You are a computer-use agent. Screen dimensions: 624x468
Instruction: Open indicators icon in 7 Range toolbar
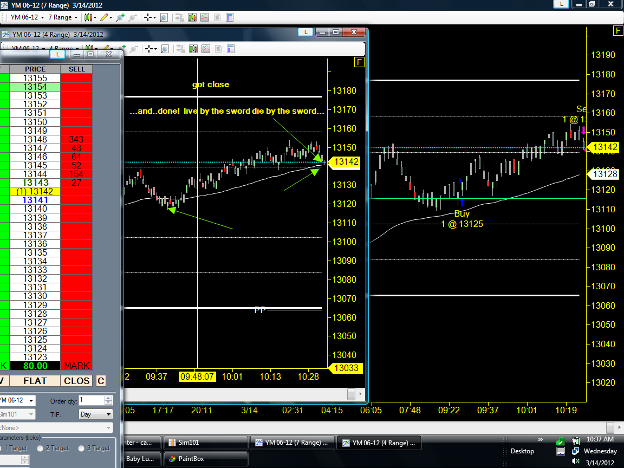pos(205,17)
